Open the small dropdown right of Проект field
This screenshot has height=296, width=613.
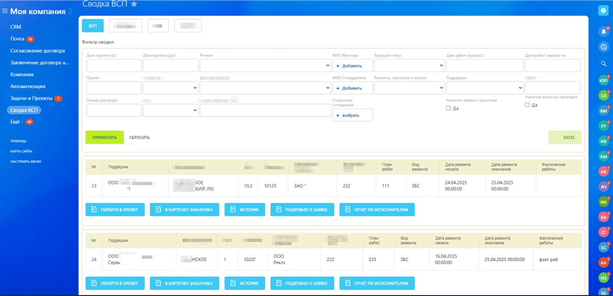pos(171,88)
